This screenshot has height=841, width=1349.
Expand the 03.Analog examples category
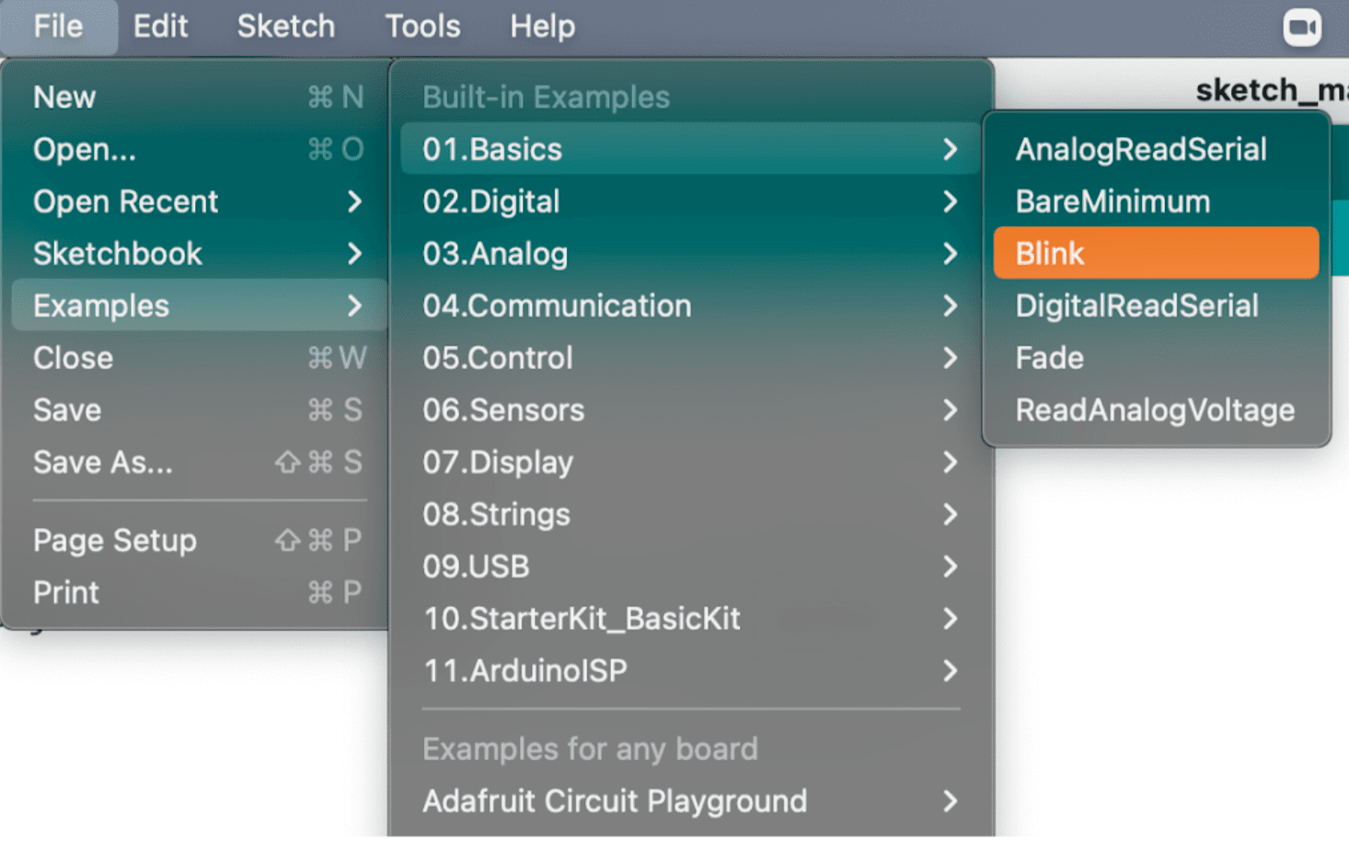[690, 254]
